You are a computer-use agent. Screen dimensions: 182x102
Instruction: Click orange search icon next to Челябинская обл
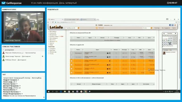point(78,28)
